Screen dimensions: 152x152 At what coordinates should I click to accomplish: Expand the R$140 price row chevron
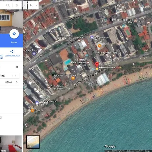17,82
